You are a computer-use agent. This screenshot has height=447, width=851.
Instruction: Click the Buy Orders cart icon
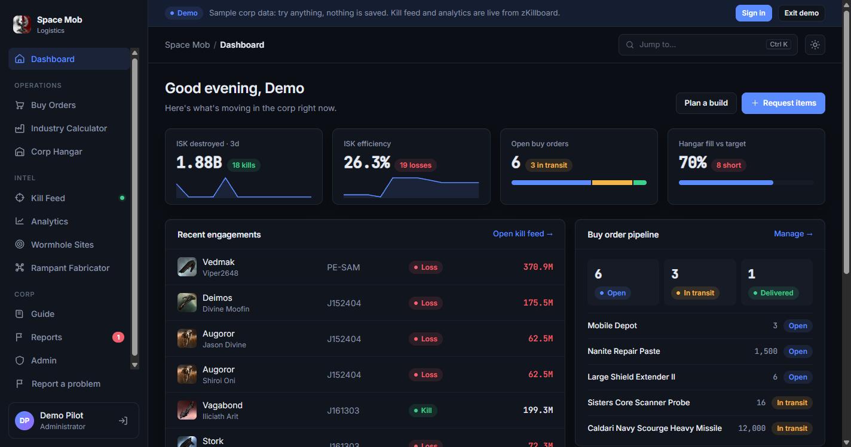pos(20,105)
